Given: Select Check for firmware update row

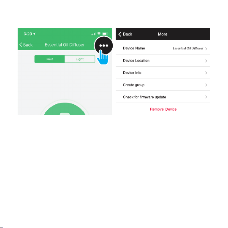Looking at the screenshot, I should (x=163, y=97).
